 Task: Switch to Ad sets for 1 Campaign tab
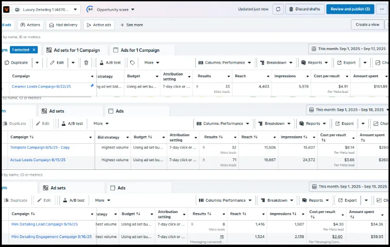(76, 50)
